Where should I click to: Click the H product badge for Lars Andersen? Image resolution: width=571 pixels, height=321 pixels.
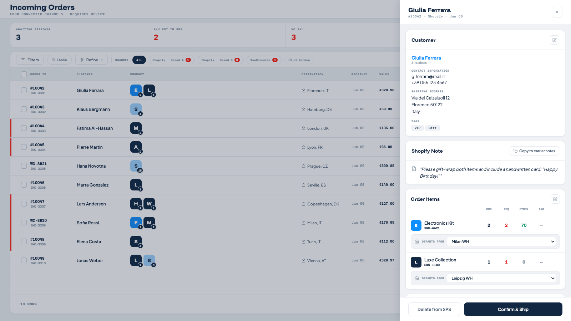pos(136,204)
